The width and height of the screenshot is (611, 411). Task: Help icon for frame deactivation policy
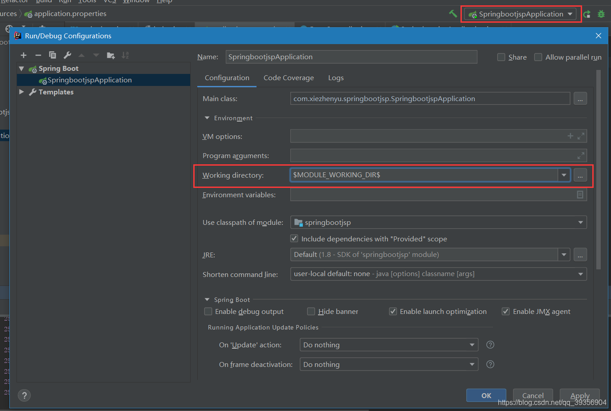(x=490, y=364)
